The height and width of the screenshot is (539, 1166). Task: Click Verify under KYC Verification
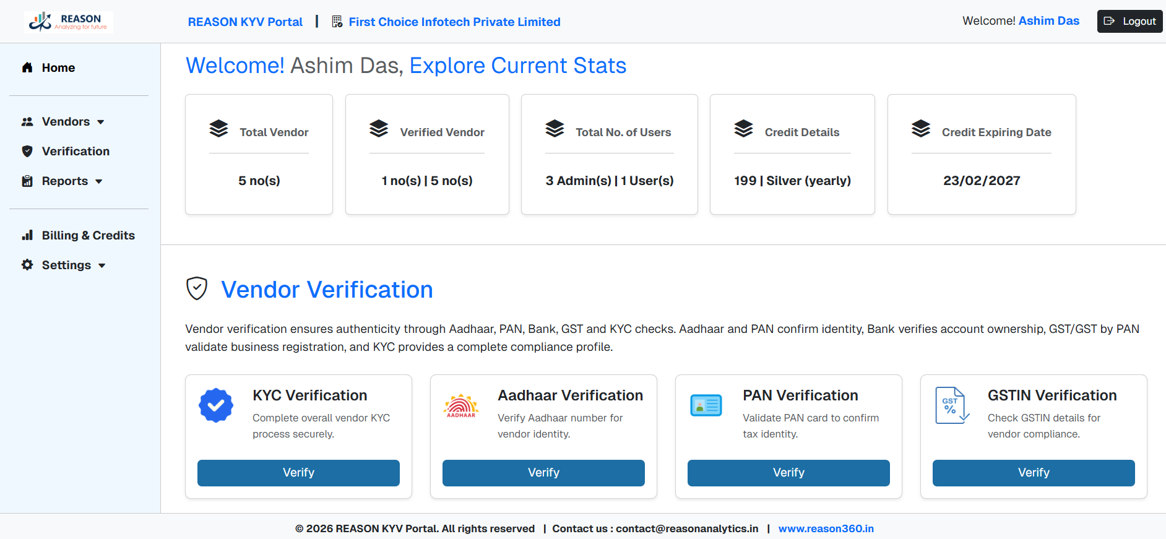[298, 473]
